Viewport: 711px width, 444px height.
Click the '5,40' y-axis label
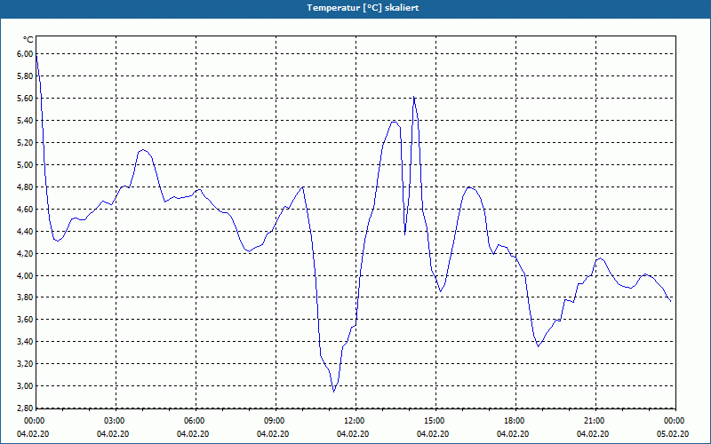point(25,121)
